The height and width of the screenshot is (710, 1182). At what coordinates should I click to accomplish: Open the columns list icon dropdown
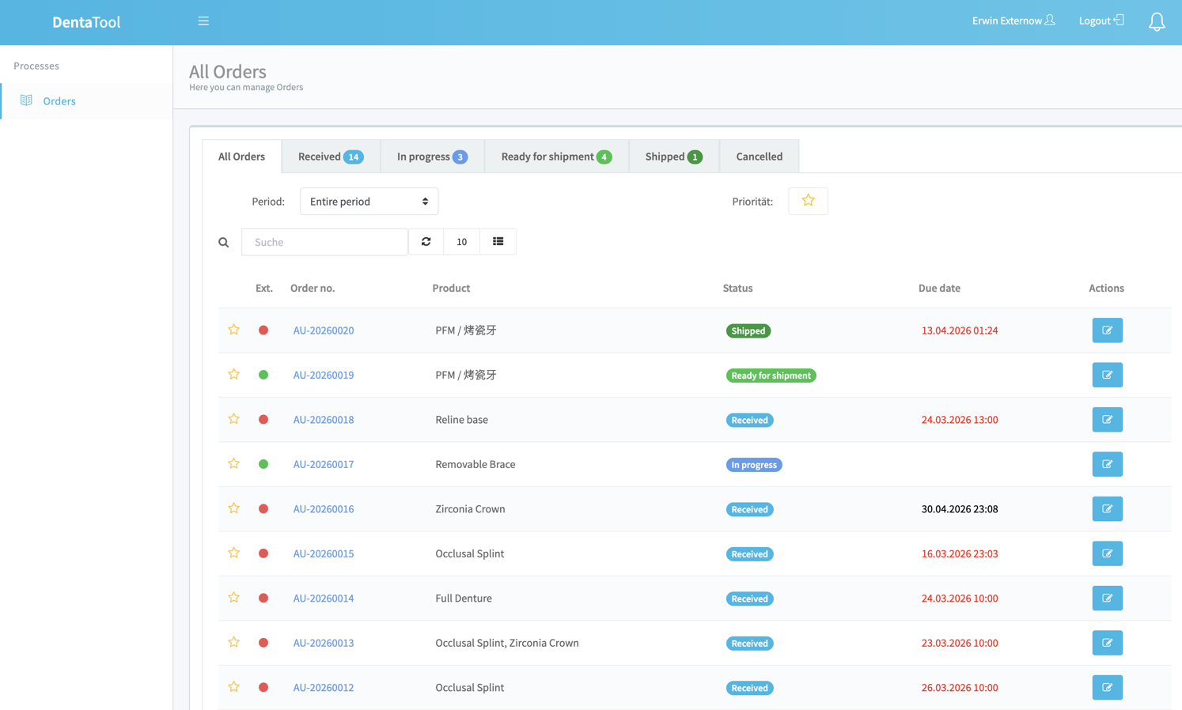498,242
